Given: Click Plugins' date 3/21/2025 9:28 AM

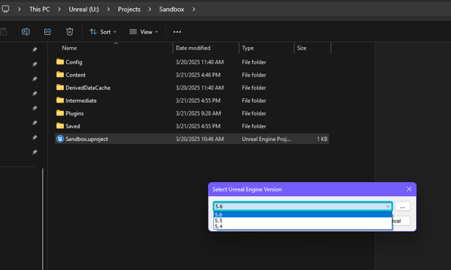Looking at the screenshot, I should [198, 114].
